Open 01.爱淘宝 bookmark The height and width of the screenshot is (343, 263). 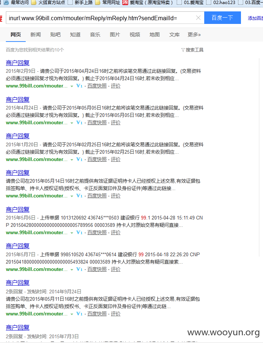(190, 3)
